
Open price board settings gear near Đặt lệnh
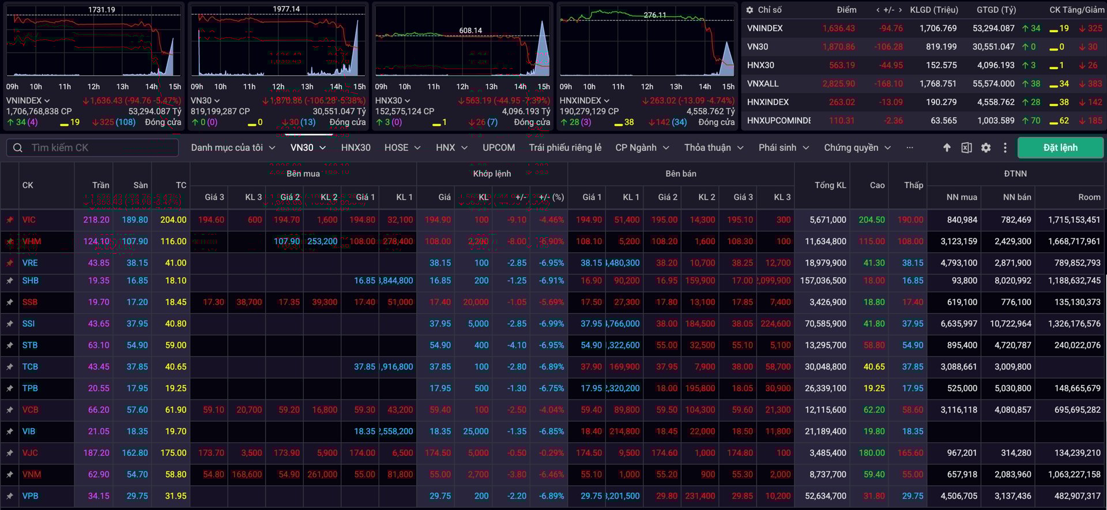[x=986, y=148]
